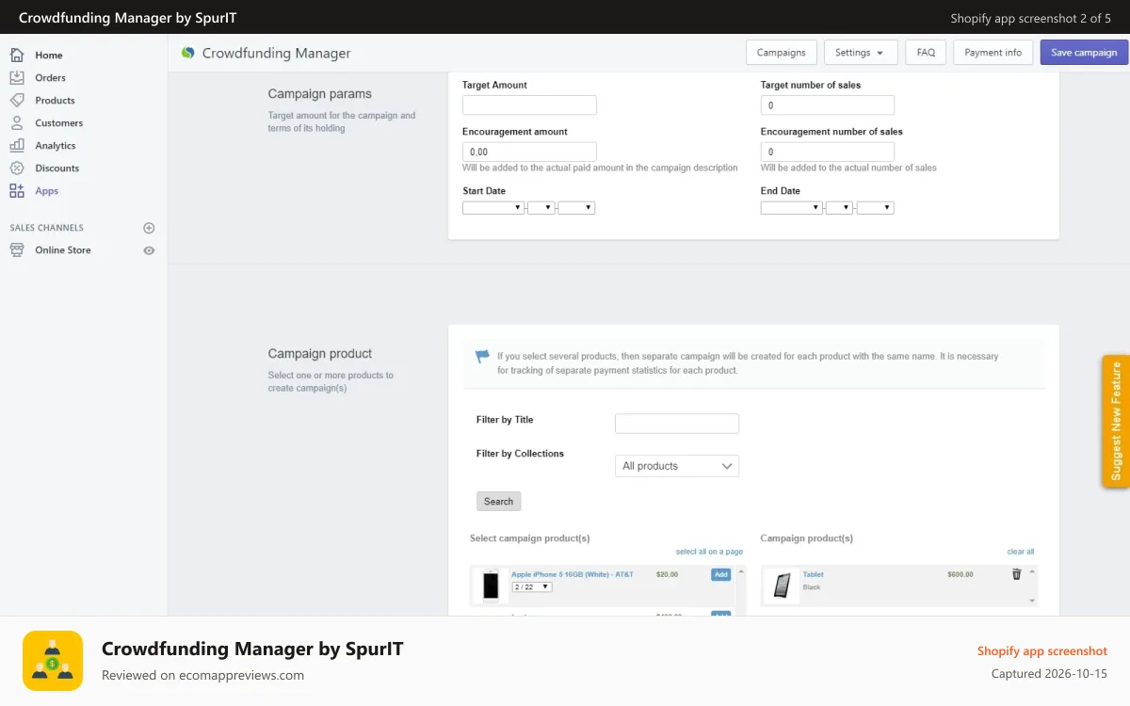Click Save campaign button
1130x706 pixels.
[1084, 53]
